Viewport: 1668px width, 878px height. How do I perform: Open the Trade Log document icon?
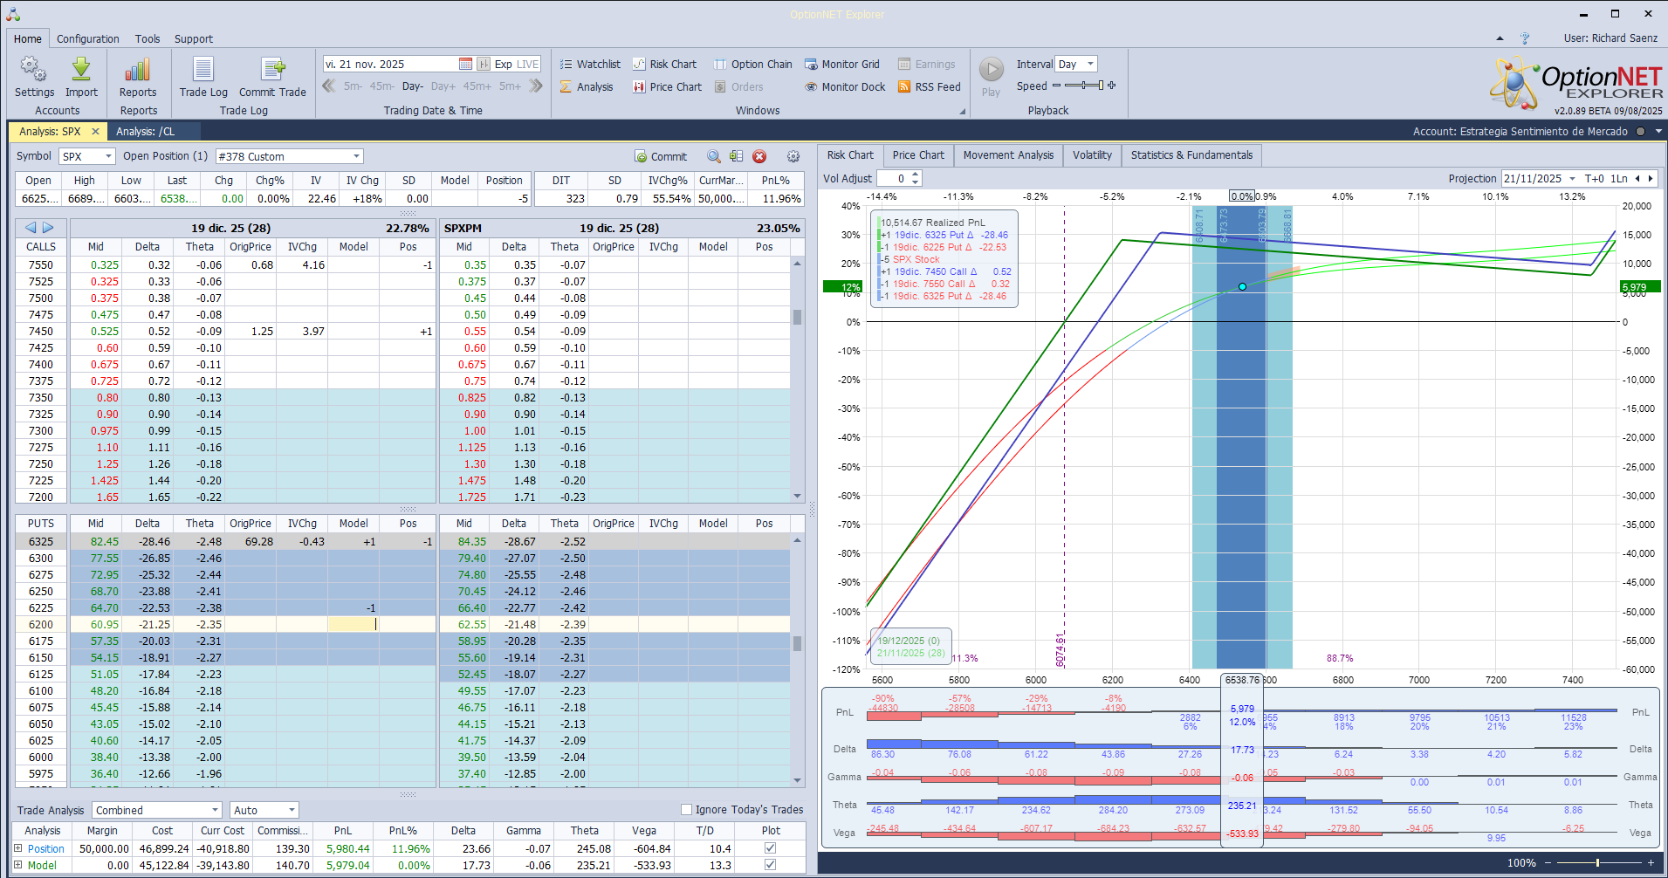pos(203,71)
